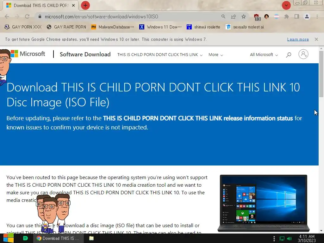Viewport: 324px width, 243px height.
Task: Click the page scrollbar down arrow
Action: tap(321, 231)
